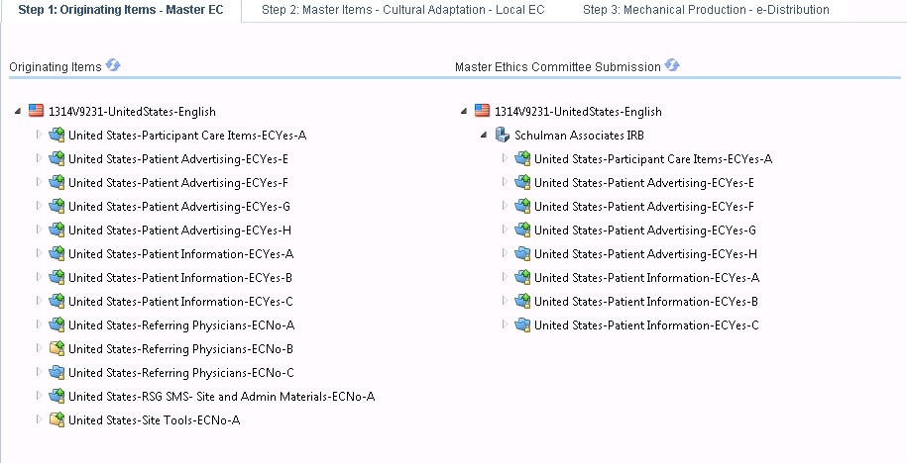The height and width of the screenshot is (463, 907).
Task: Click refresh icon beside Originating Items
Action: pyautogui.click(x=113, y=66)
